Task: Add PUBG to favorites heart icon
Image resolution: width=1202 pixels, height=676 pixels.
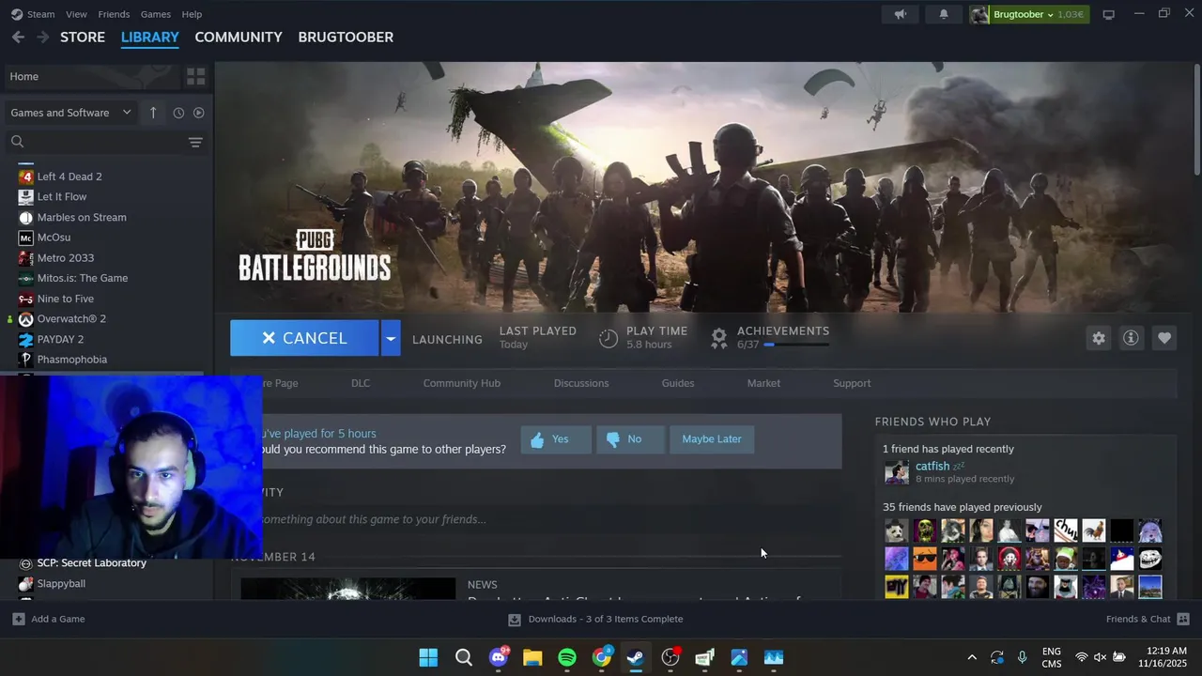Action: [1164, 338]
